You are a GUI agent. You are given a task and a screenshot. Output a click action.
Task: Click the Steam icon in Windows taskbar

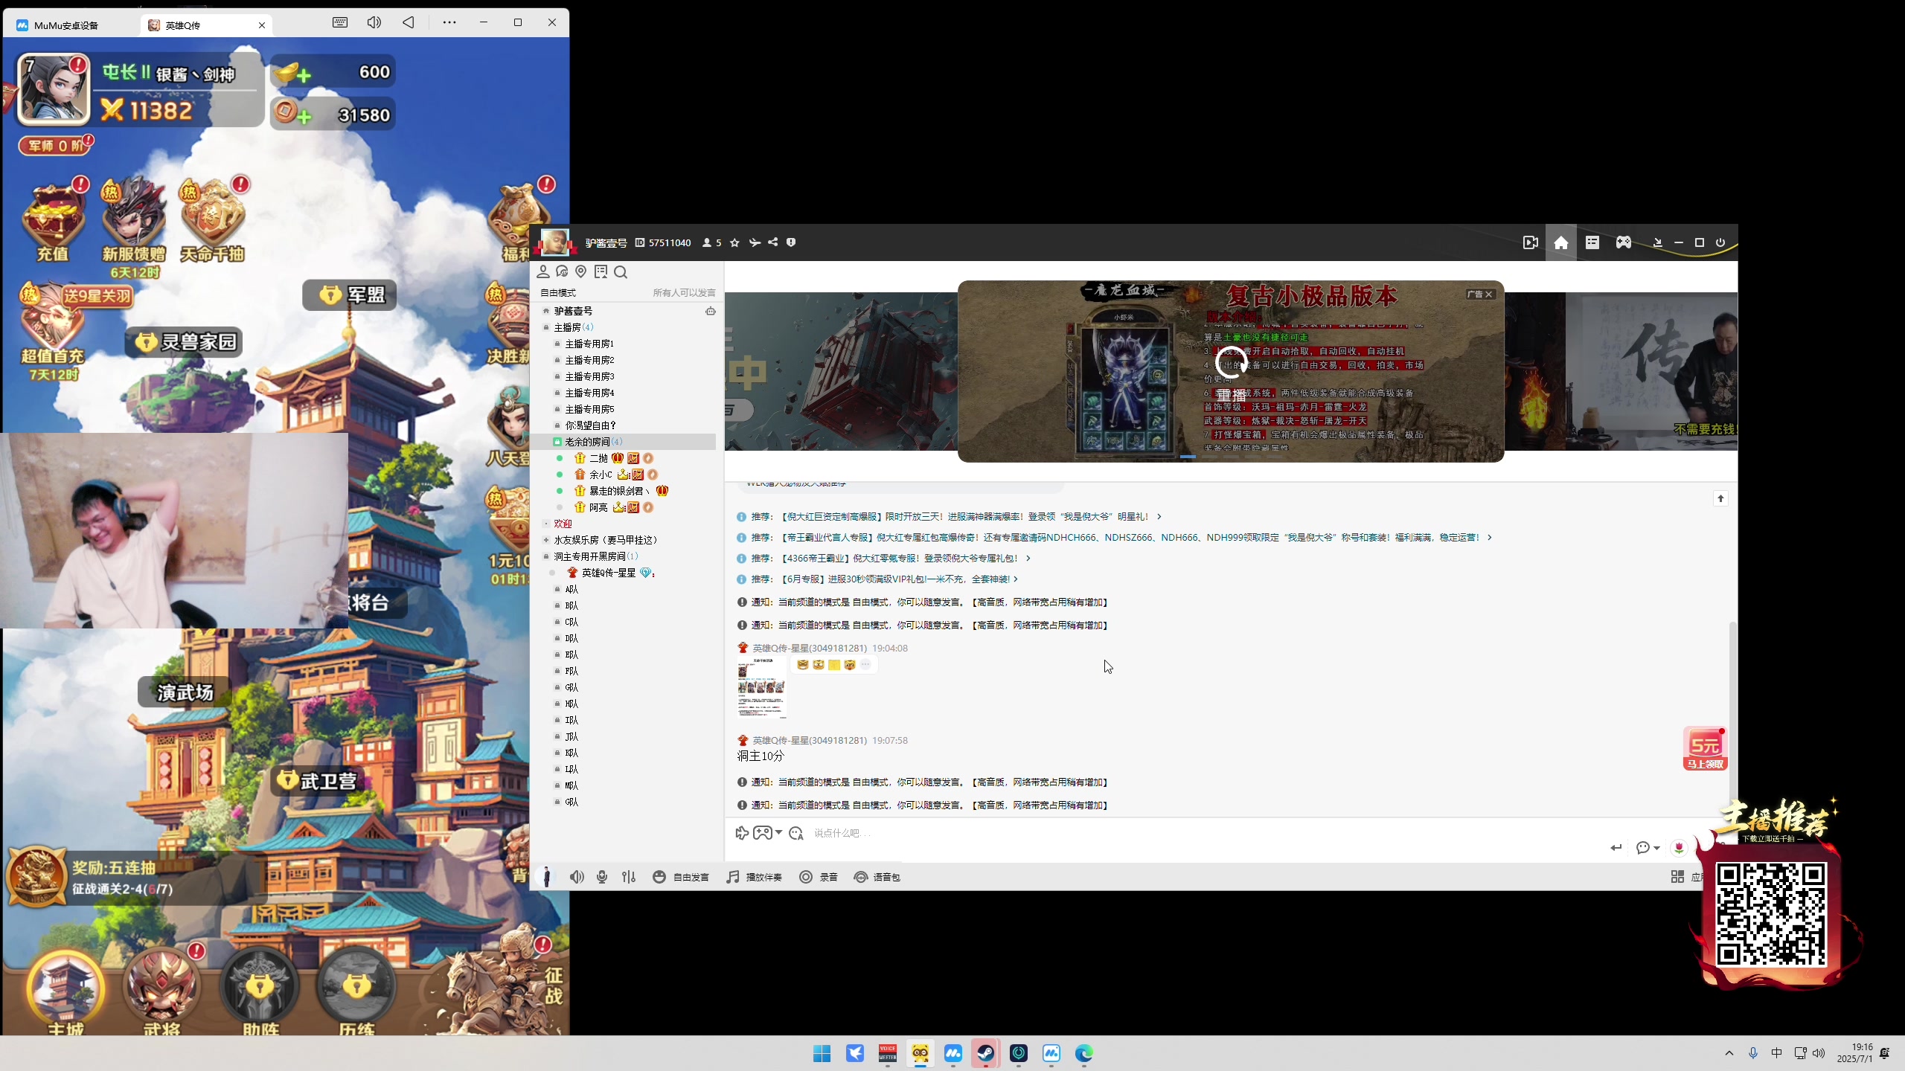pos(986,1053)
